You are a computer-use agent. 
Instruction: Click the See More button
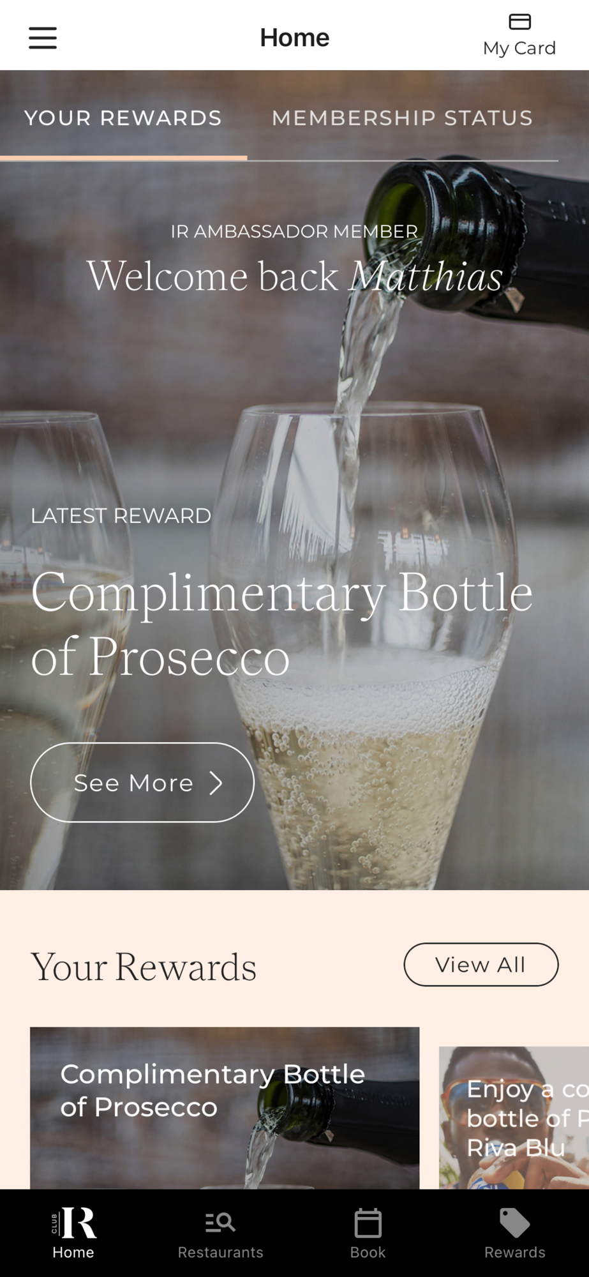[142, 783]
